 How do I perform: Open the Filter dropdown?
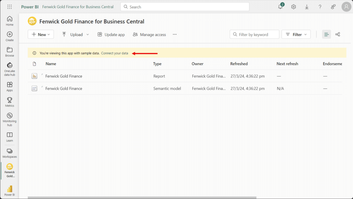(x=296, y=34)
